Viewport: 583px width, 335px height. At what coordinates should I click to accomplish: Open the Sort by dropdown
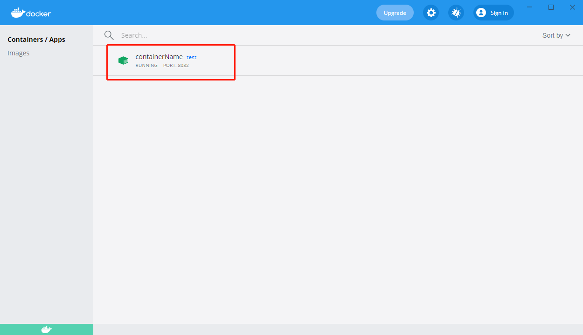coord(556,35)
